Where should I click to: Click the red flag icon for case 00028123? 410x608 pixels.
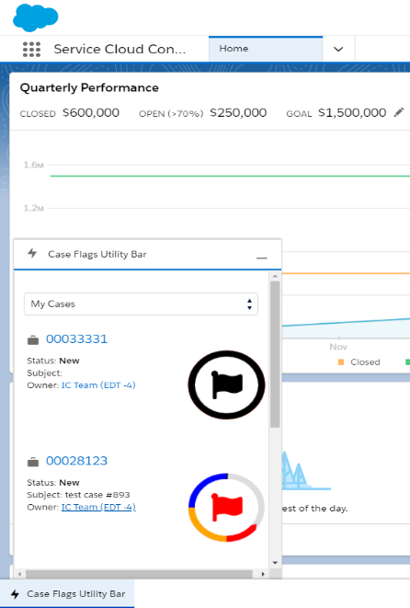227,507
